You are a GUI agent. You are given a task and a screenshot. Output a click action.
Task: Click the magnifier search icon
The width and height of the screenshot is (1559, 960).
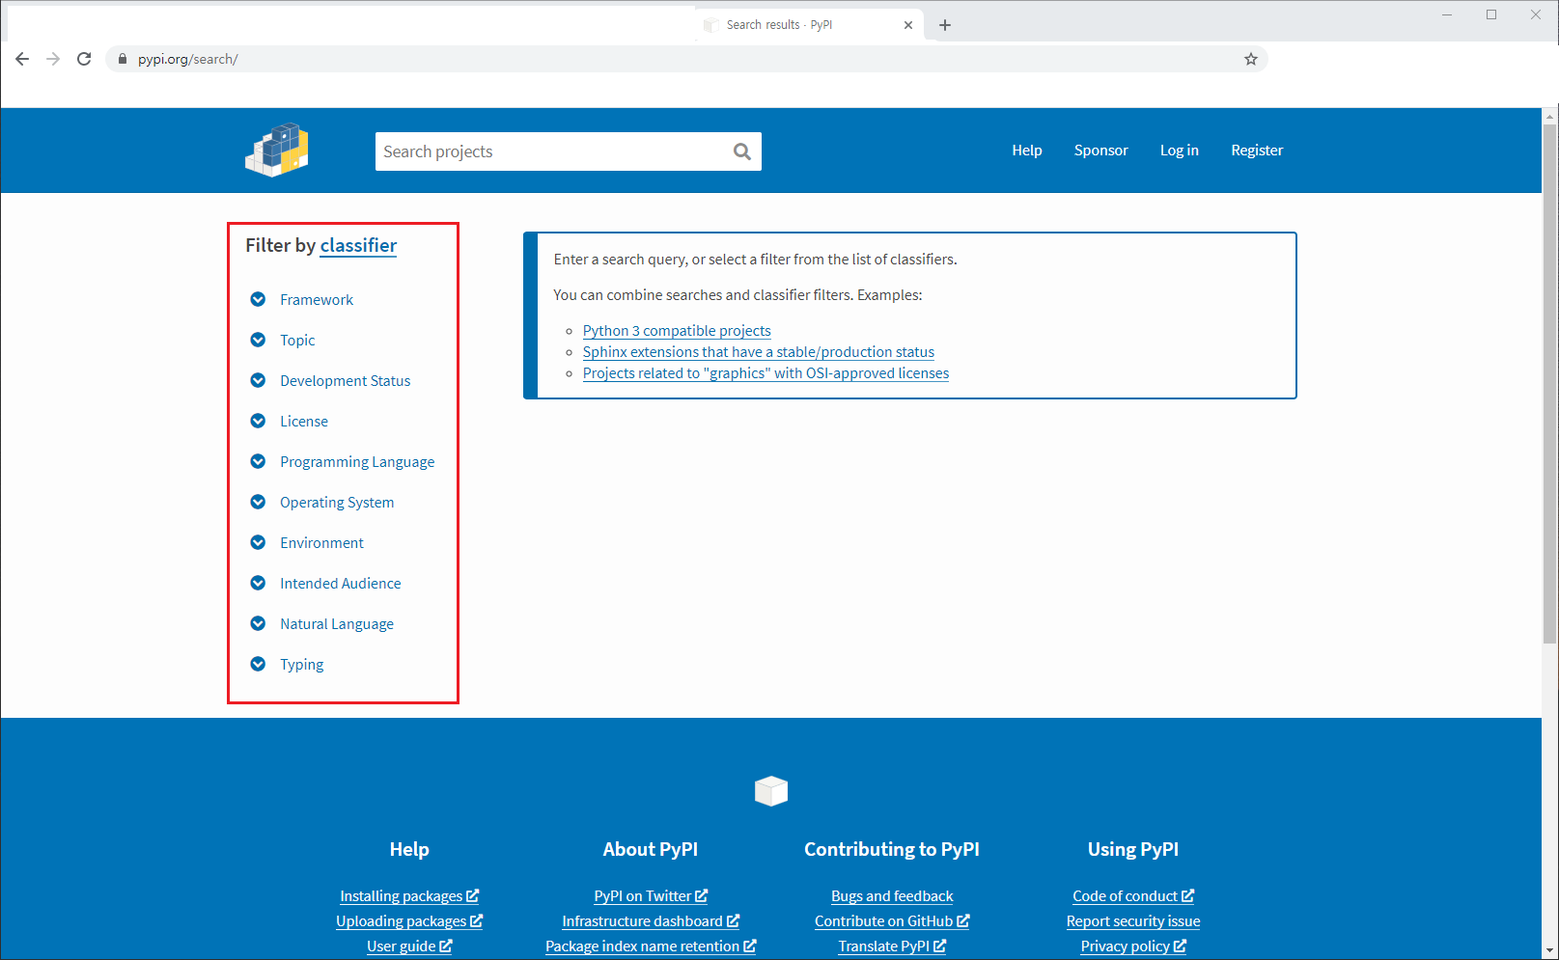point(741,151)
